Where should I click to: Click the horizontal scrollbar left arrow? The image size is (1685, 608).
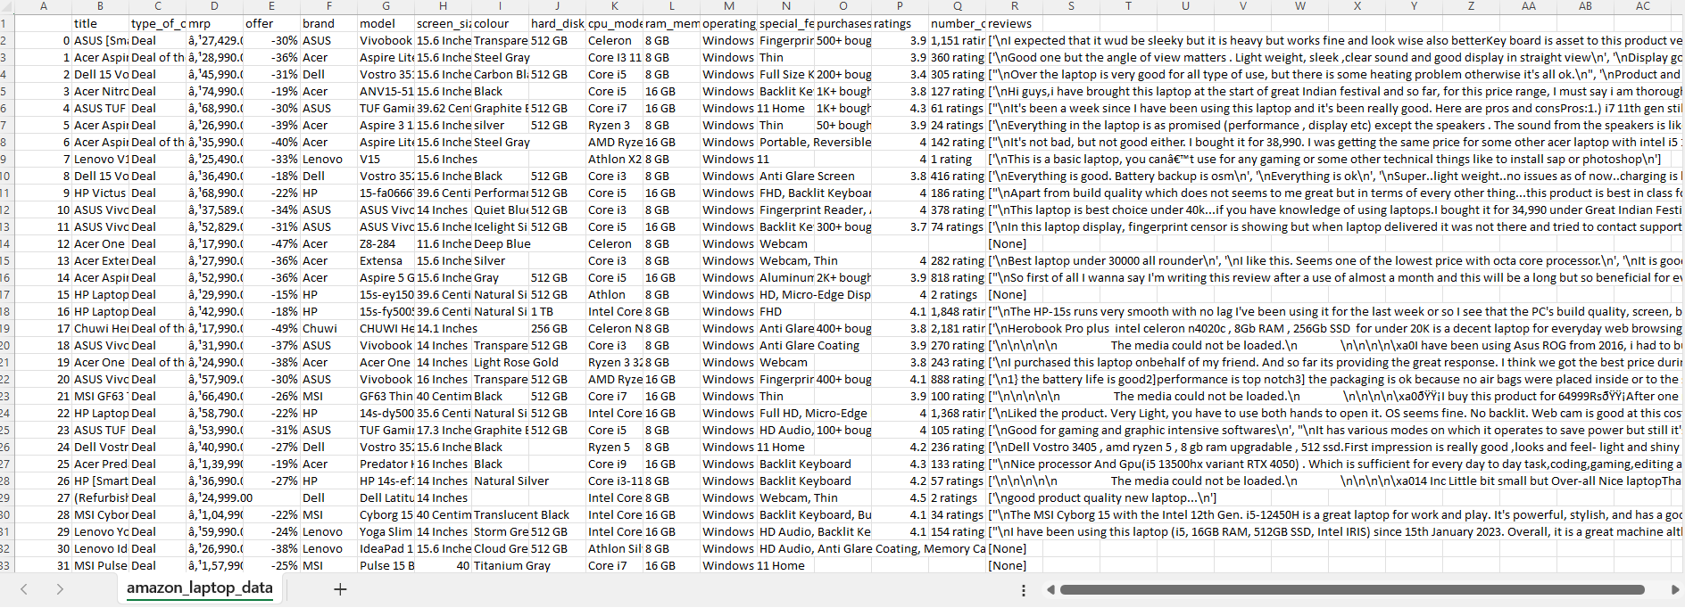coord(1050,590)
